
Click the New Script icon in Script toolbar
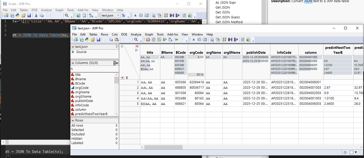tap(12, 16)
